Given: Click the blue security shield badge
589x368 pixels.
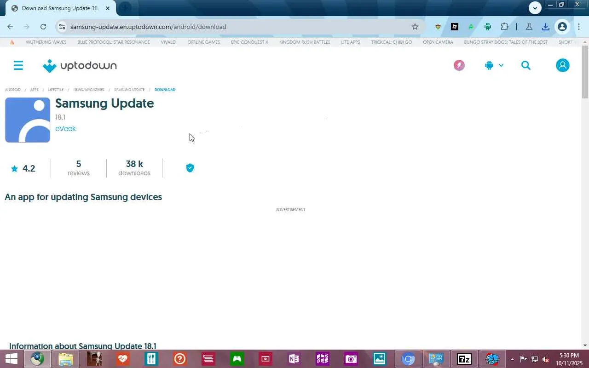Looking at the screenshot, I should point(190,168).
